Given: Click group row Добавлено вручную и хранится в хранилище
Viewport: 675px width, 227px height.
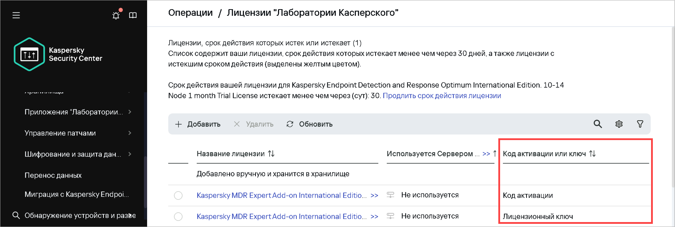Looking at the screenshot, I should [273, 174].
